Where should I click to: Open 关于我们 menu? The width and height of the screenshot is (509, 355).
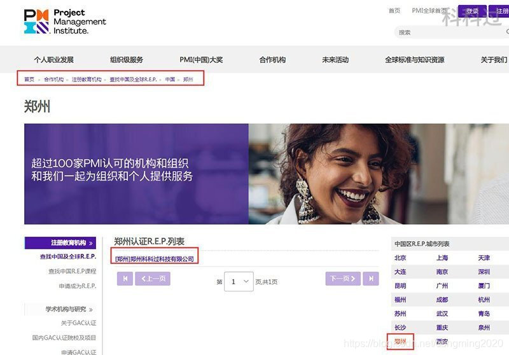tap(494, 60)
